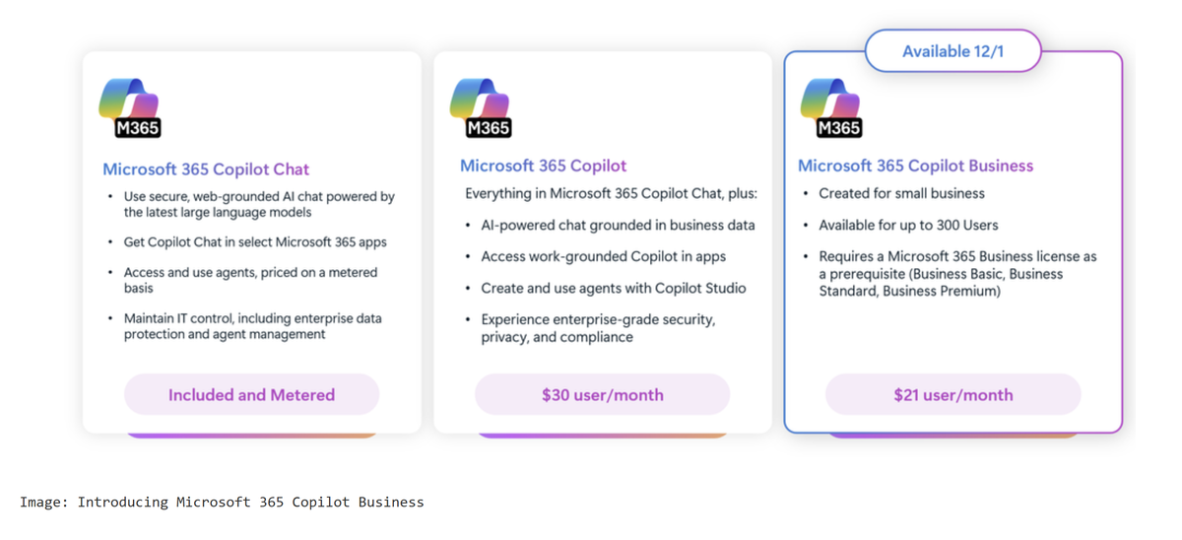
Task: Click the M365 logo above the Microsoft 365 Copilot heading
Action: 480,108
